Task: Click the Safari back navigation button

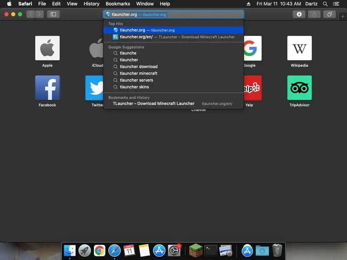Action: [31, 14]
